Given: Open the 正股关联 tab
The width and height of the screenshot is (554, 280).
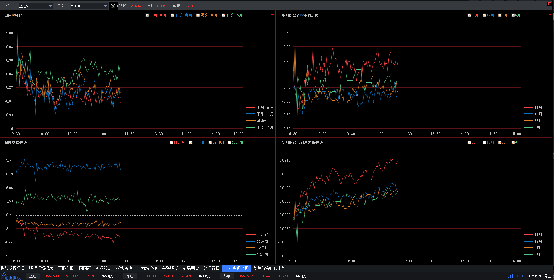Looking at the screenshot, I should click(66, 268).
